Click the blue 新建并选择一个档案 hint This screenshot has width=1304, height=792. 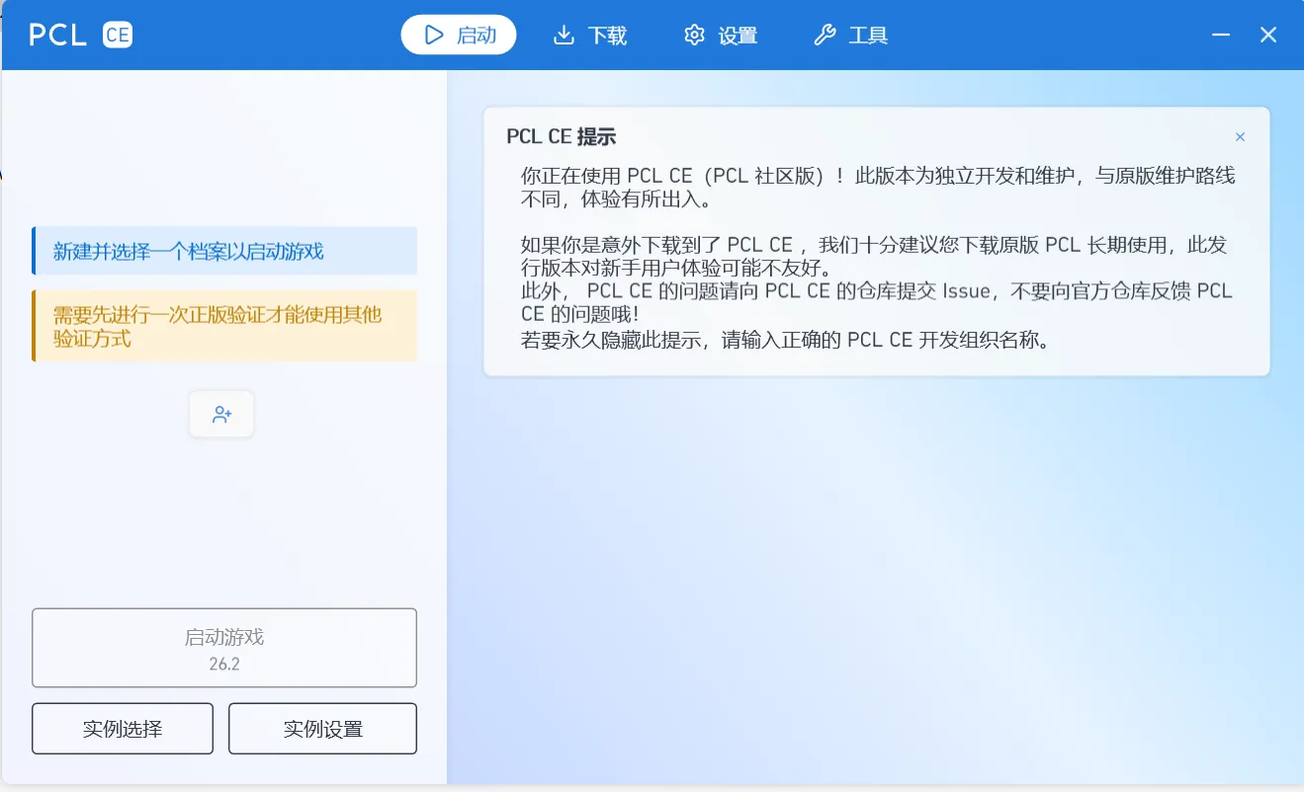click(x=224, y=251)
